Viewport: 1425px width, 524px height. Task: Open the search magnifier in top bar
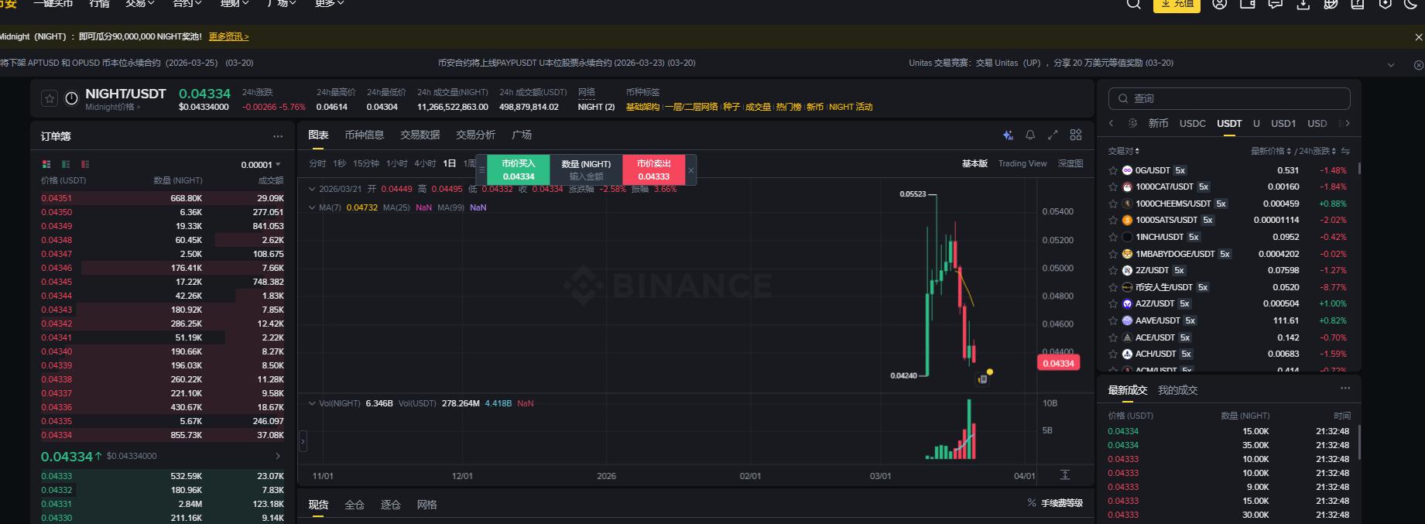pos(1133,4)
